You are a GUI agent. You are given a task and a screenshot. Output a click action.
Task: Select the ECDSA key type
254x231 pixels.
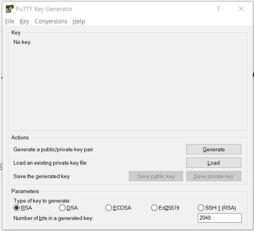point(118,208)
